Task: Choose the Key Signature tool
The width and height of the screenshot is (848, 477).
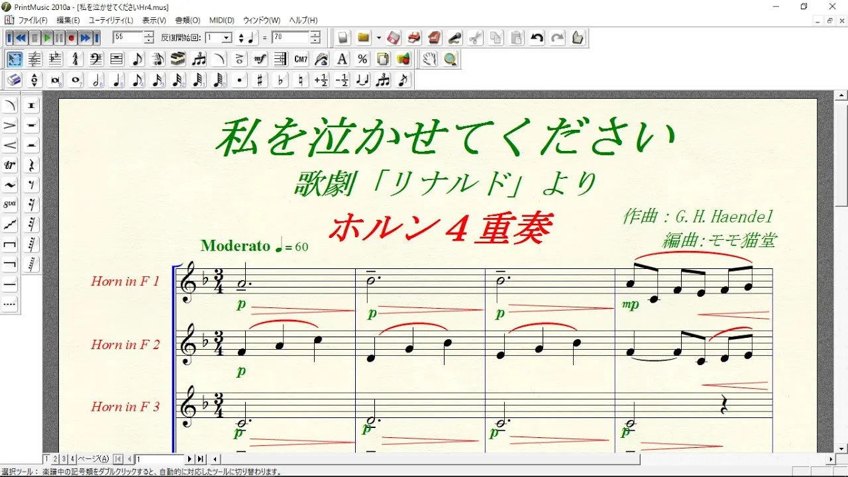Action: pos(55,59)
